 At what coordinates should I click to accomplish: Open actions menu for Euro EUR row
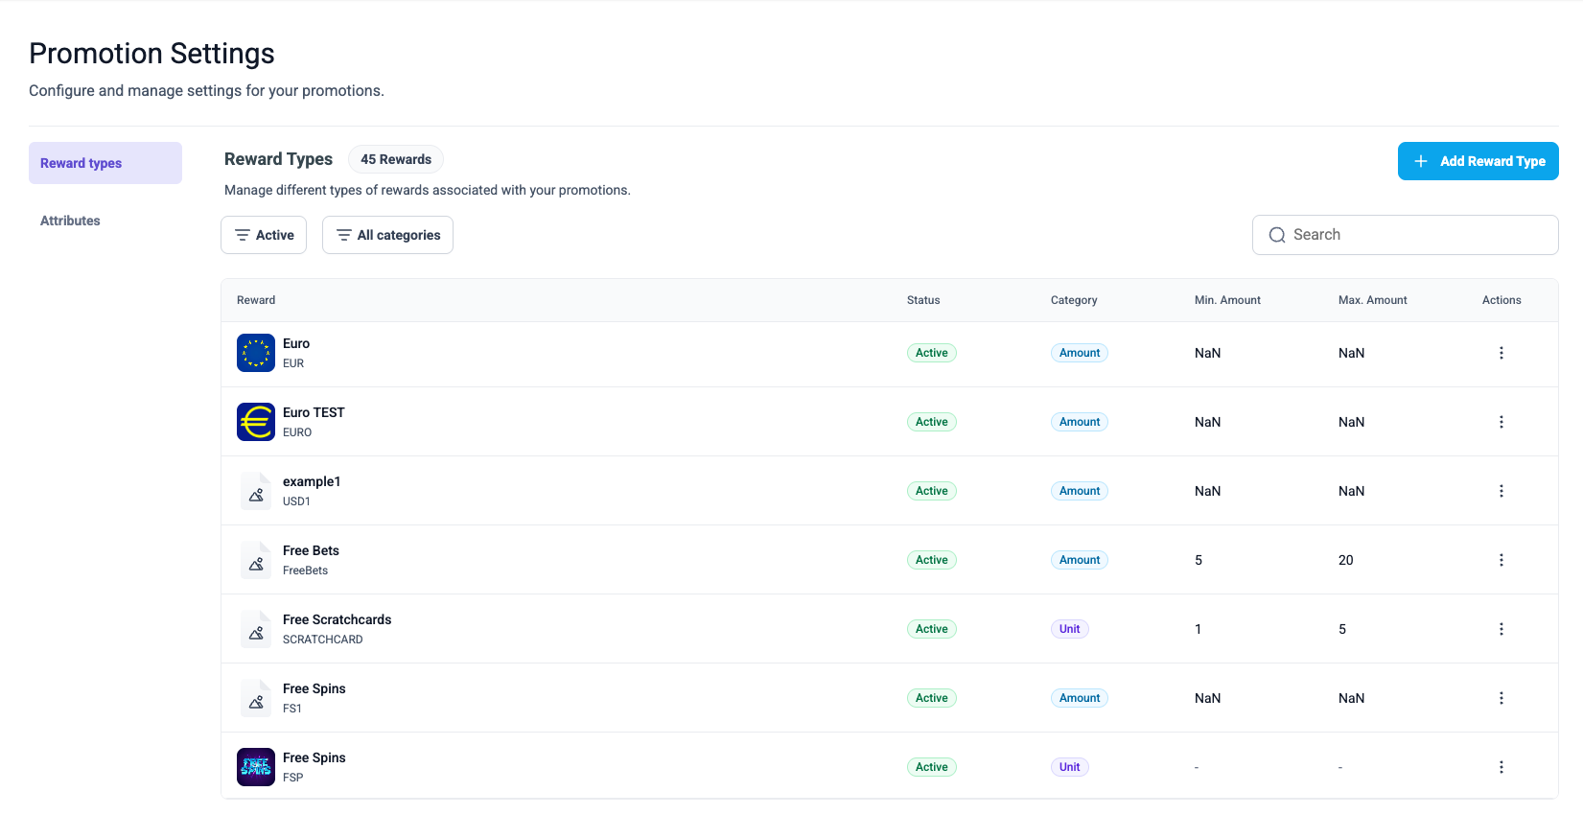[1502, 353]
